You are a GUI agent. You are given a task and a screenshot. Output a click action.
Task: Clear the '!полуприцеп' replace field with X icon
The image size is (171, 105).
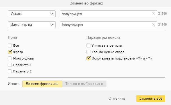click(153, 25)
